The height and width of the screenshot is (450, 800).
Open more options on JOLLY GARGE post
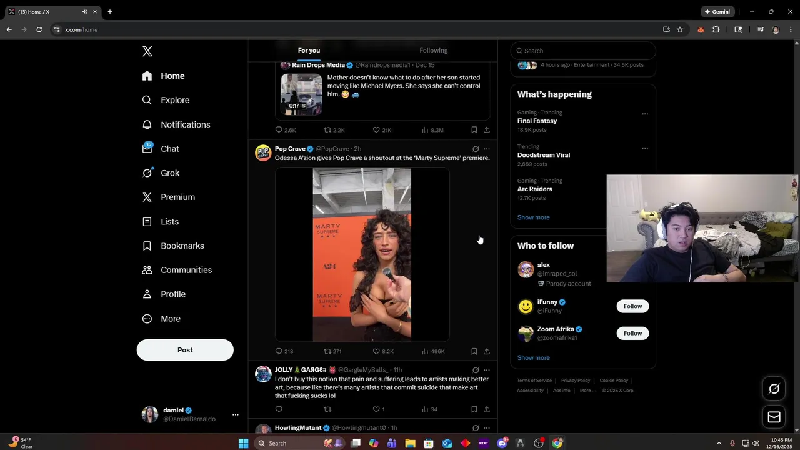point(487,370)
